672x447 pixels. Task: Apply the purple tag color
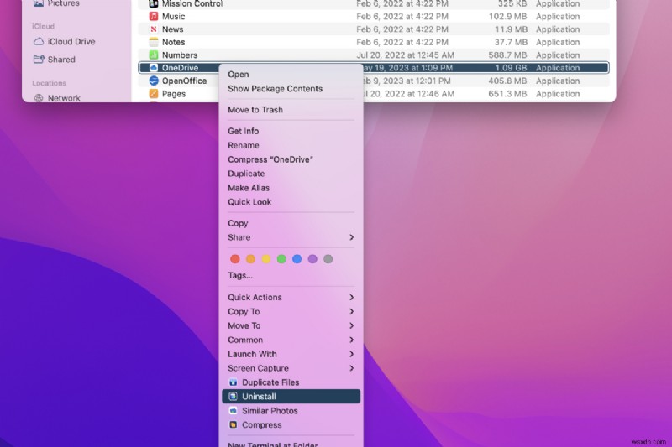[x=312, y=259]
